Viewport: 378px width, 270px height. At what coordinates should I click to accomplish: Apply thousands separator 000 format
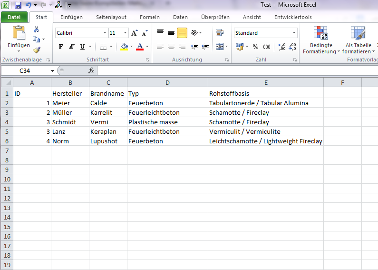pos(267,47)
